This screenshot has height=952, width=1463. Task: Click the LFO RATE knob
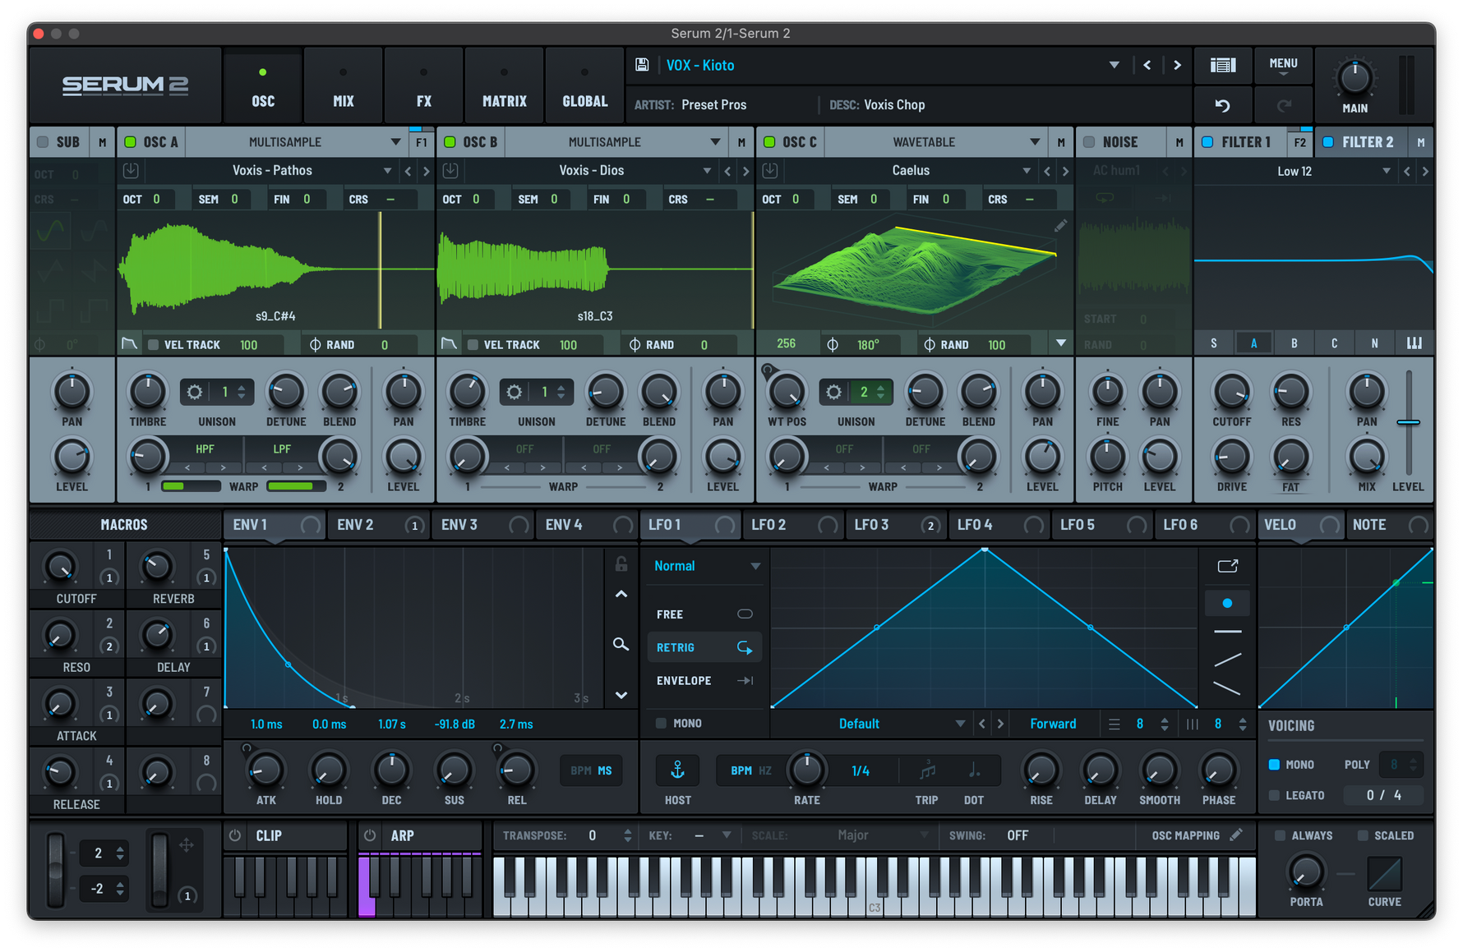click(806, 770)
